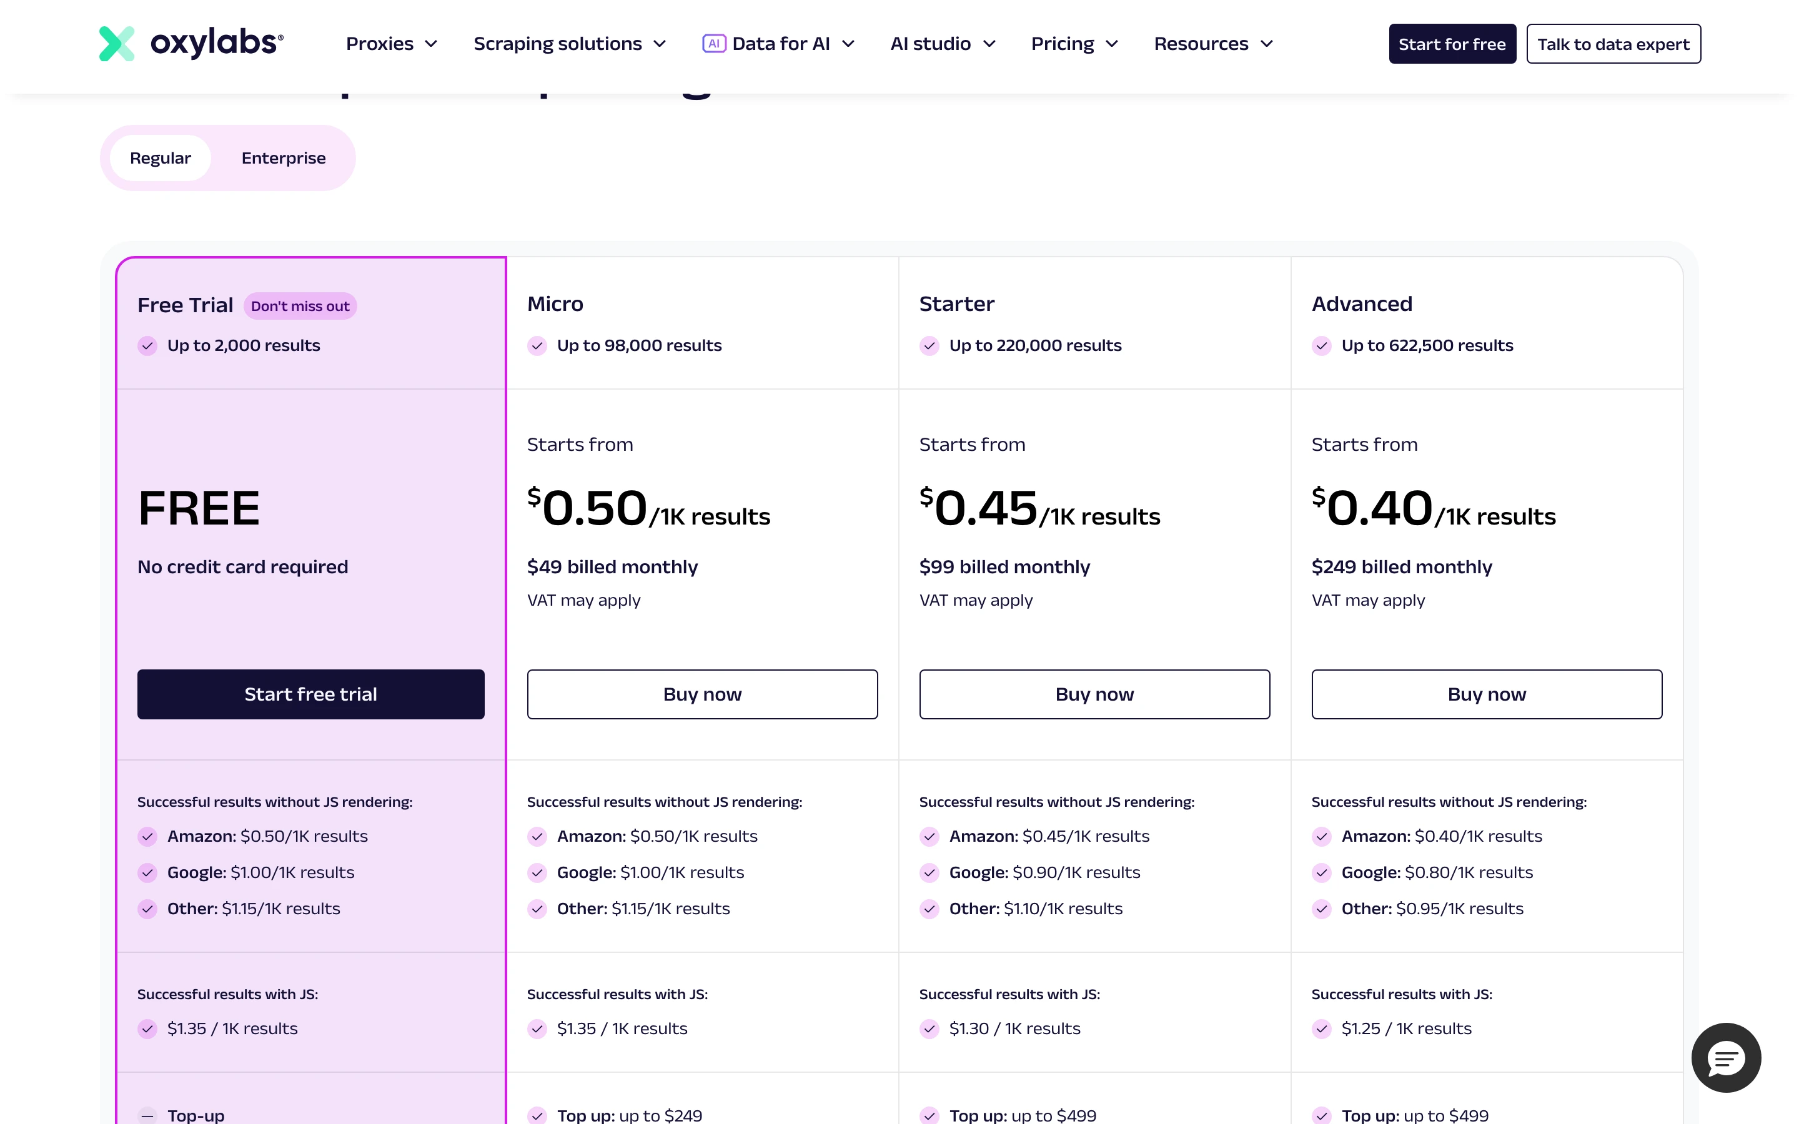
Task: Click the Free Trial plan title
Action: pyautogui.click(x=185, y=305)
